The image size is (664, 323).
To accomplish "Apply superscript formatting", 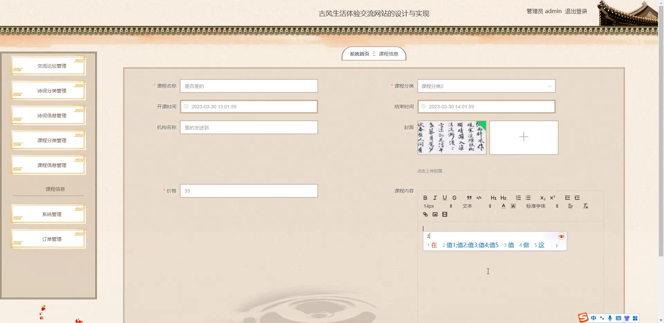I will [552, 198].
